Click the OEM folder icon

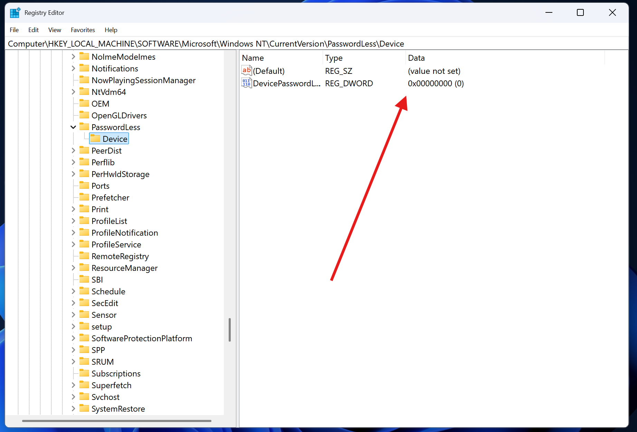[84, 104]
